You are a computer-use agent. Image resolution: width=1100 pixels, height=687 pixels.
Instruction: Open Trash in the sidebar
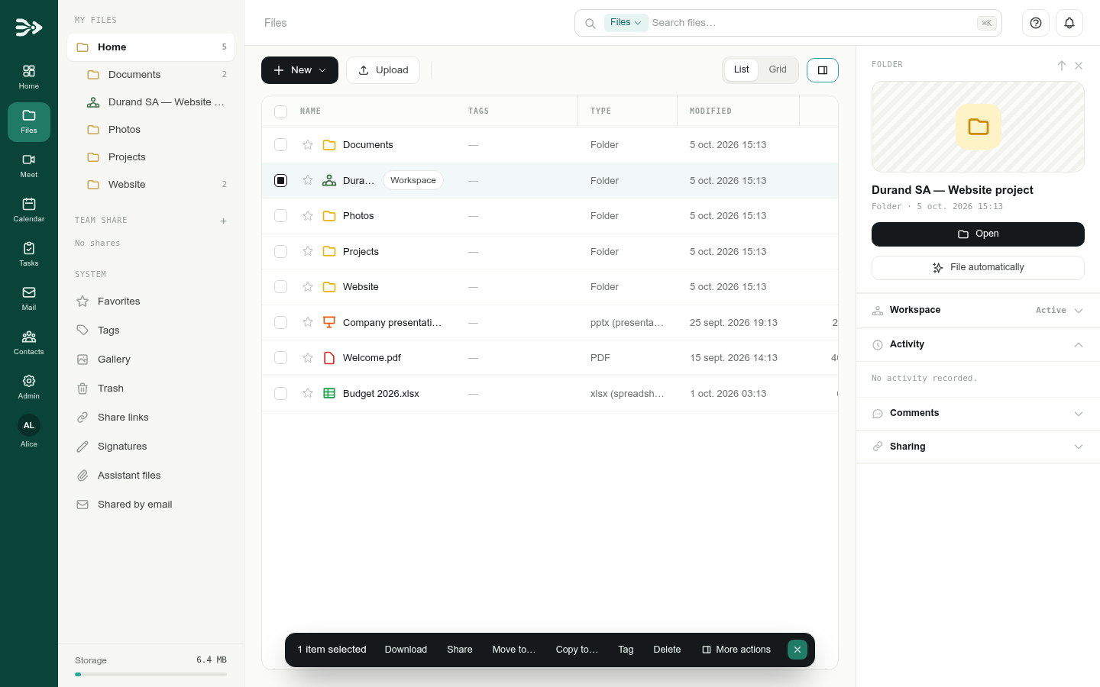[151, 389]
